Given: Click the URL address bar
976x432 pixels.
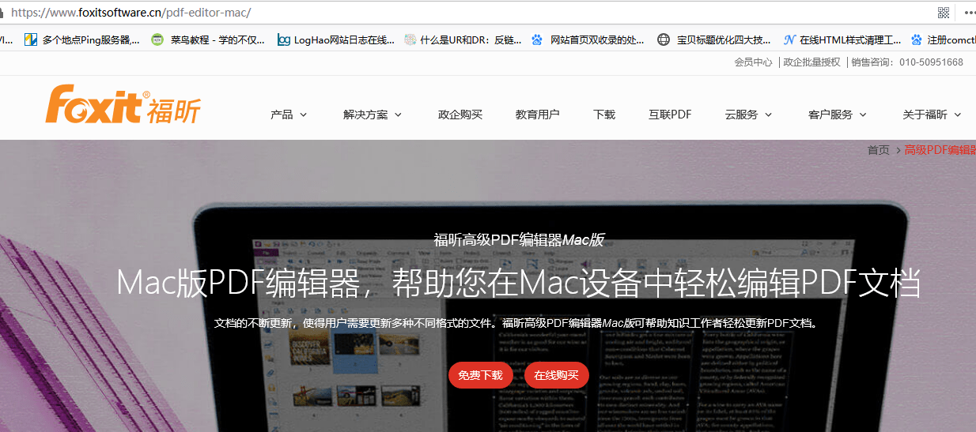Looking at the screenshot, I should click(467, 12).
